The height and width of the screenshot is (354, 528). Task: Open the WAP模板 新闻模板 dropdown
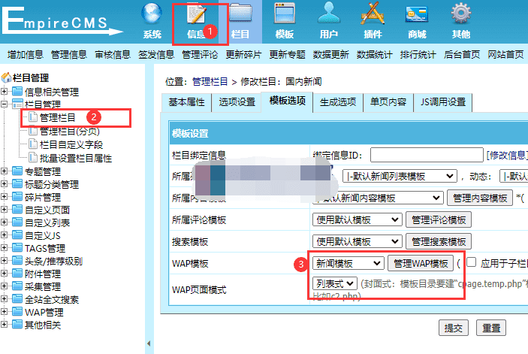pos(348,263)
